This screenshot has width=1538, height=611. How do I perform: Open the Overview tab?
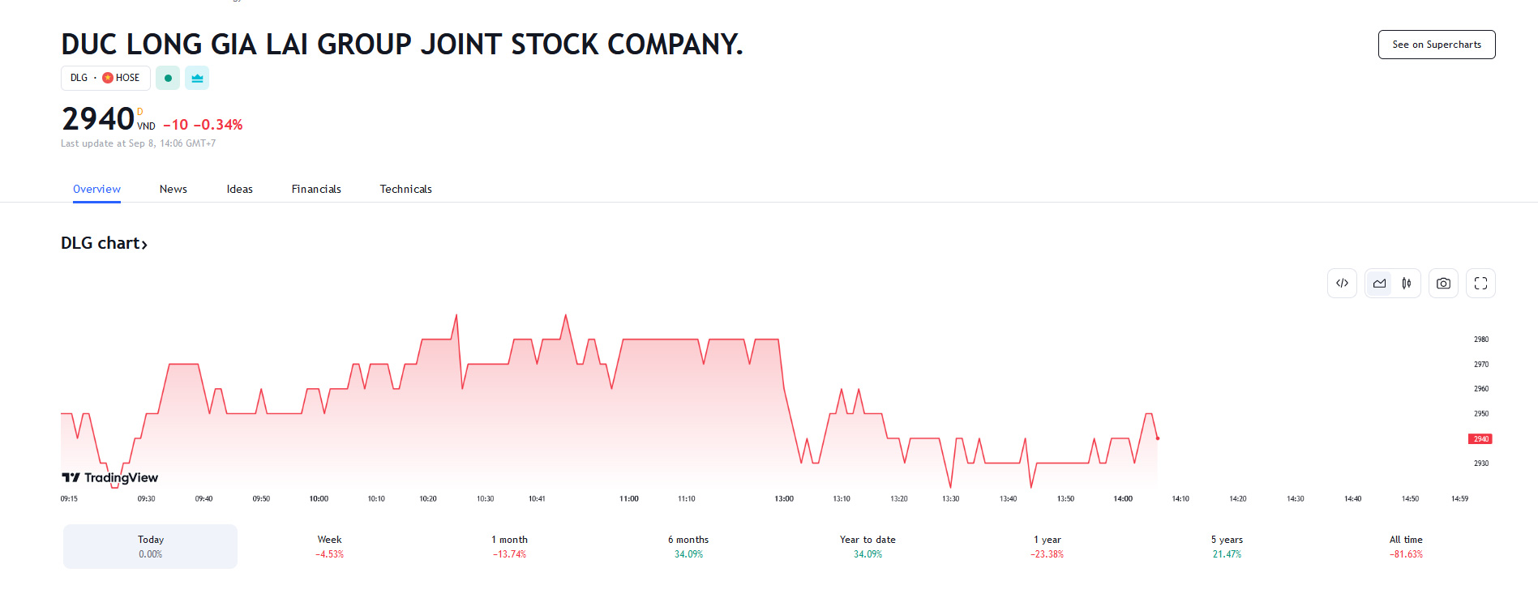coord(96,189)
